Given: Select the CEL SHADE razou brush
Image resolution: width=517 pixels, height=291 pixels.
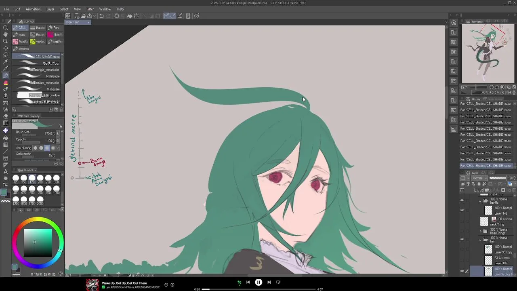Looking at the screenshot, I should coord(38,57).
